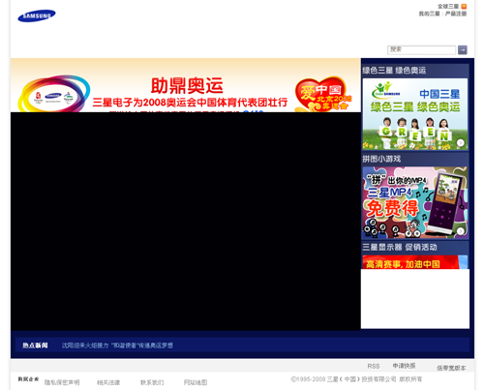Open the 隐私保密声明 privacy statement link
This screenshot has width=484, height=390.
(62, 382)
